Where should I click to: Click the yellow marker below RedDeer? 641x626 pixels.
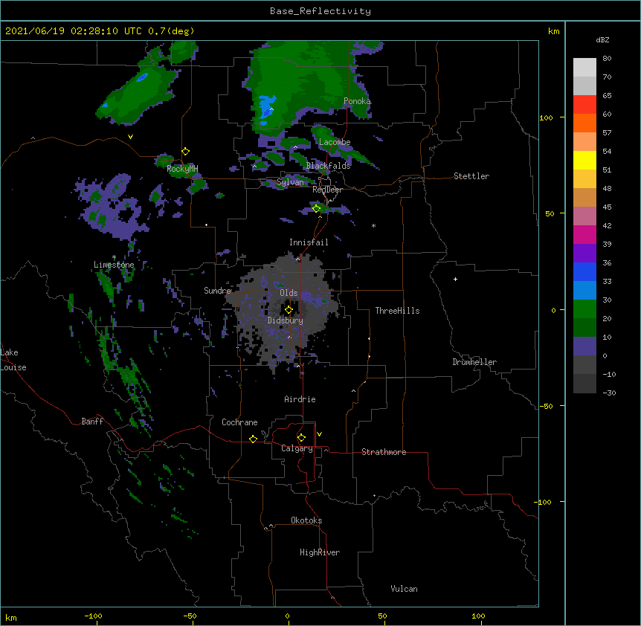coord(317,208)
